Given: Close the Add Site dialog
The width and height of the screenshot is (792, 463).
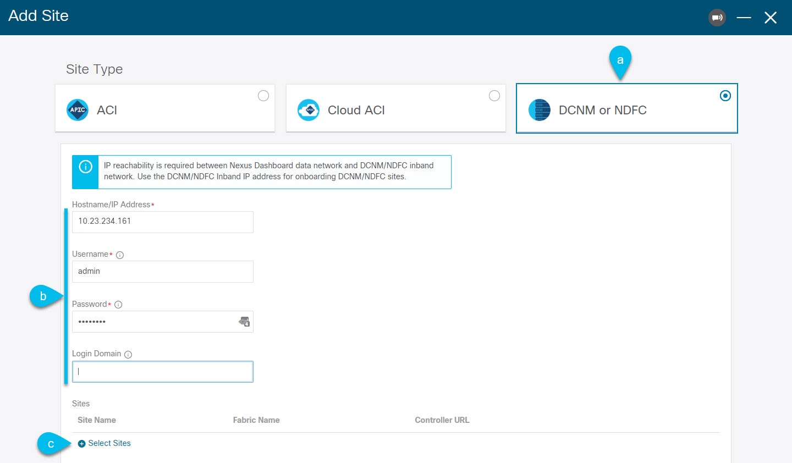Looking at the screenshot, I should click(771, 18).
